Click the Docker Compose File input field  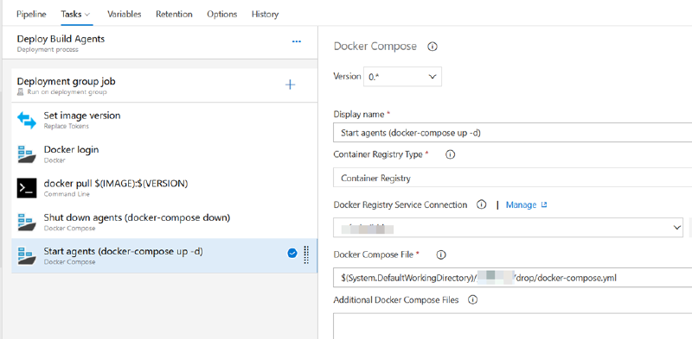click(x=512, y=278)
